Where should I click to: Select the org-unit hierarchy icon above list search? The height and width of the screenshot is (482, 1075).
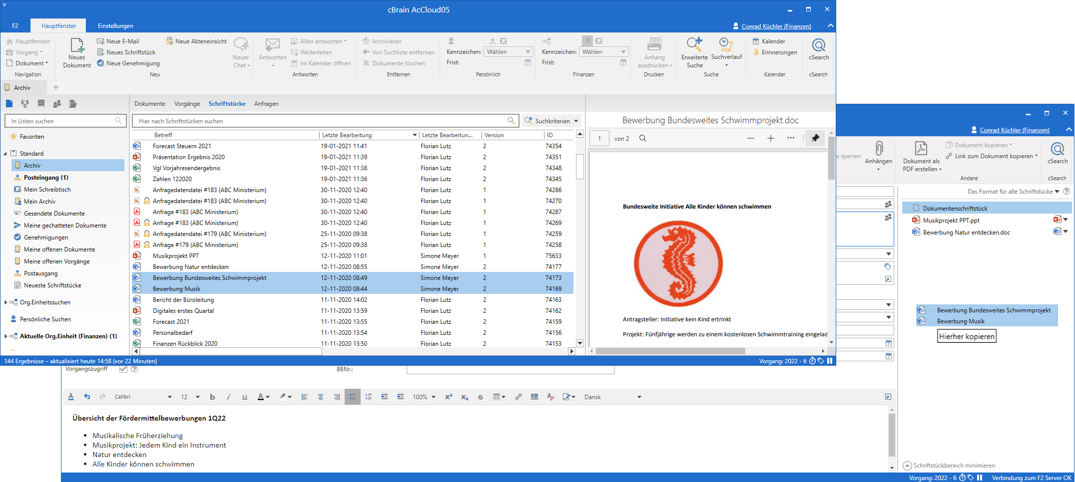(25, 103)
